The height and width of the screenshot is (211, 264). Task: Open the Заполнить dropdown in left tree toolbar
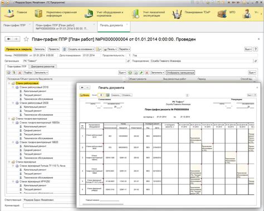point(41,72)
